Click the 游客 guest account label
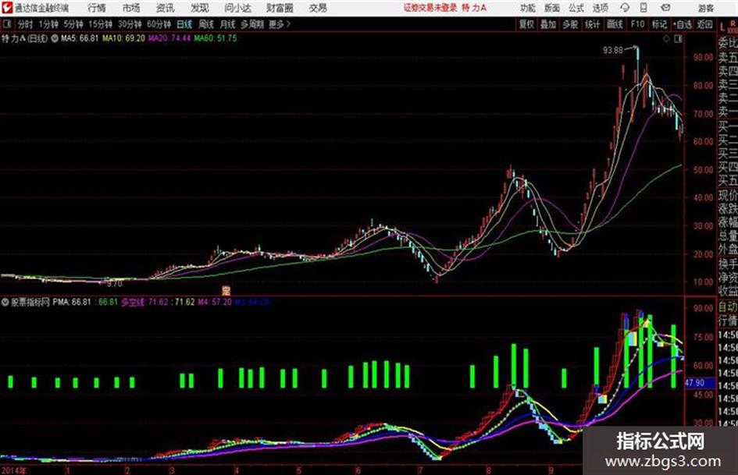738x475 pixels. point(706,8)
